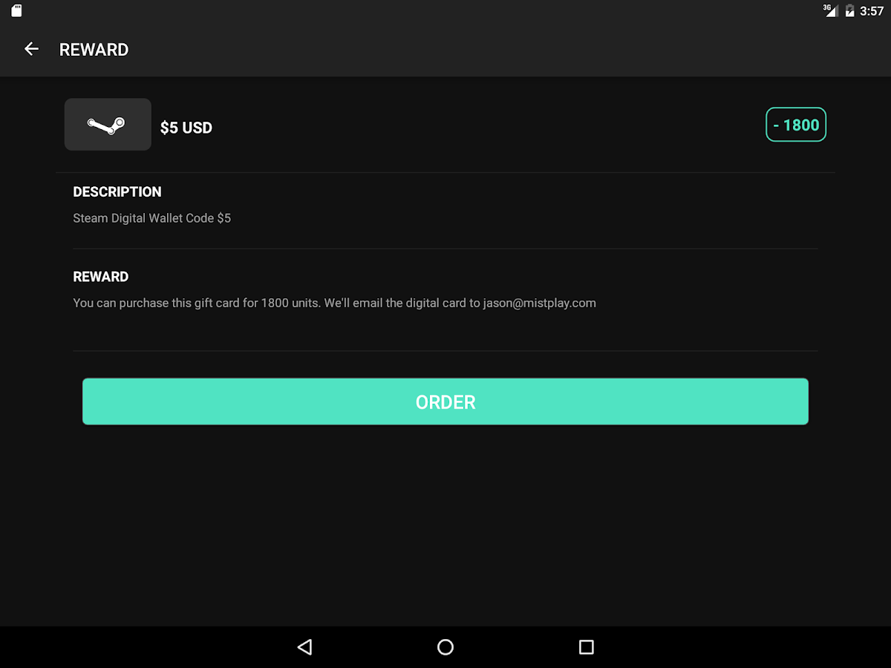Tap the ORDER button
This screenshot has width=891, height=668.
tap(446, 402)
